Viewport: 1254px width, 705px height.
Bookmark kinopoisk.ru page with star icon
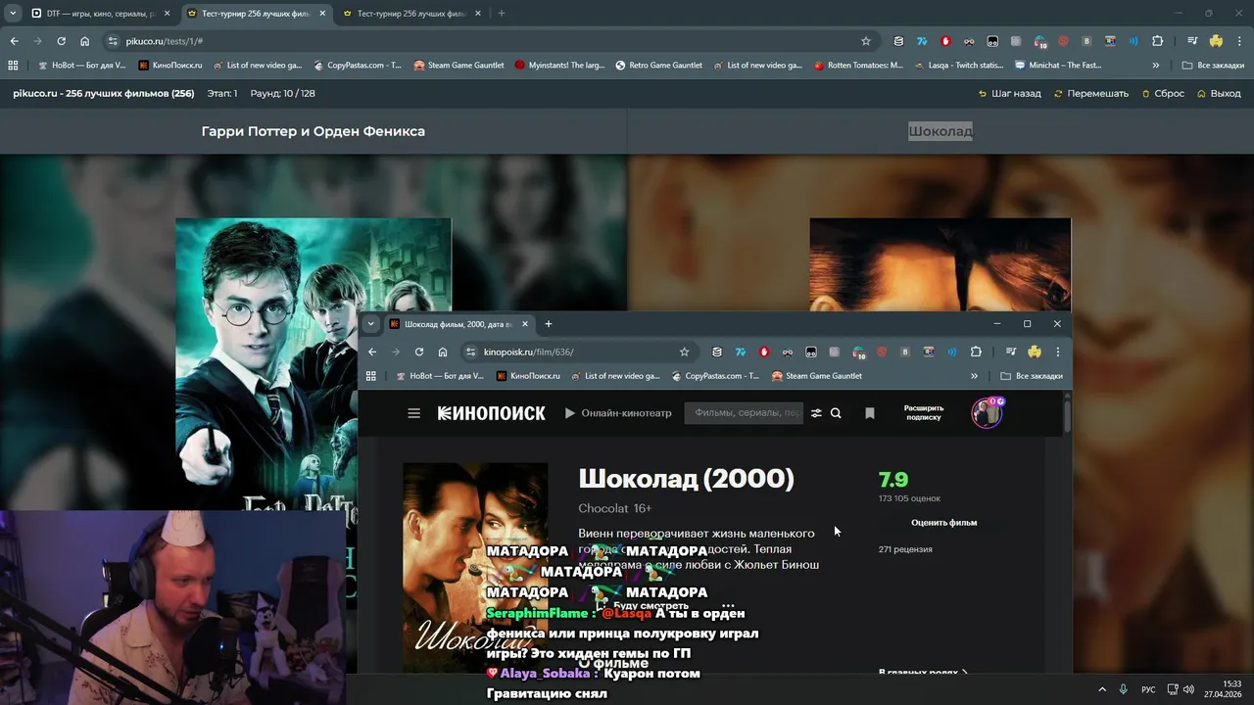[x=684, y=352]
